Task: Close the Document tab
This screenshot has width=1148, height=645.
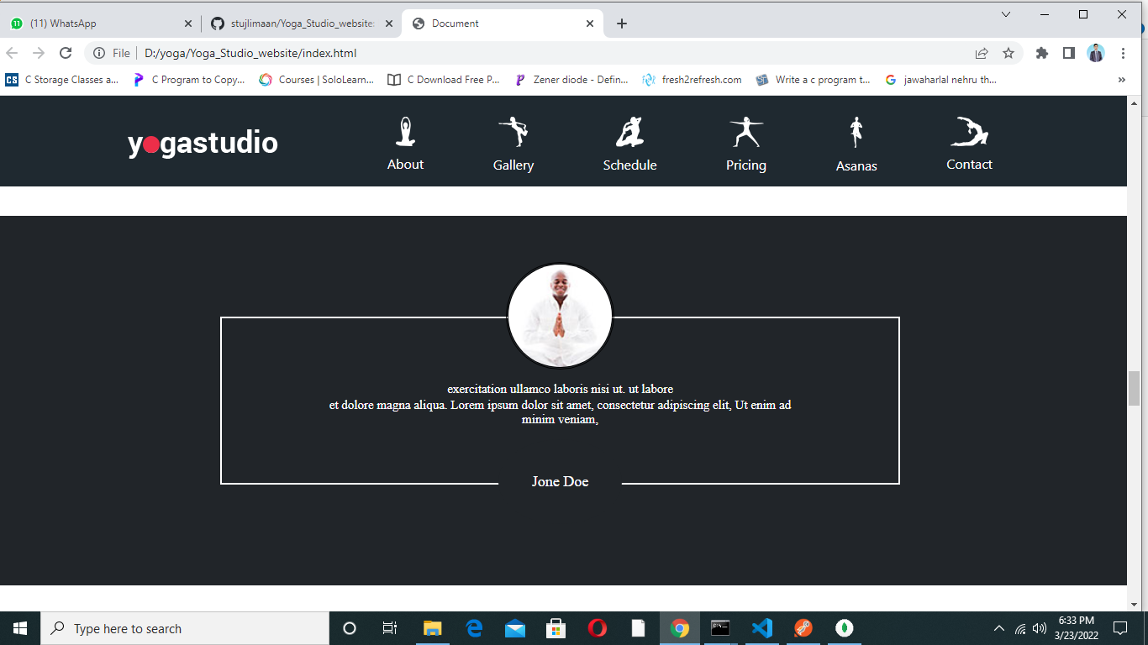Action: (590, 24)
